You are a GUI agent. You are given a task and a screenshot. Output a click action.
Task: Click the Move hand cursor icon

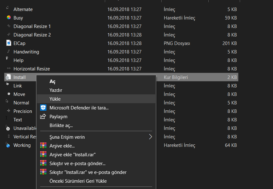pos(8,94)
